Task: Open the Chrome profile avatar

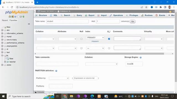Action: (x=170, y=7)
